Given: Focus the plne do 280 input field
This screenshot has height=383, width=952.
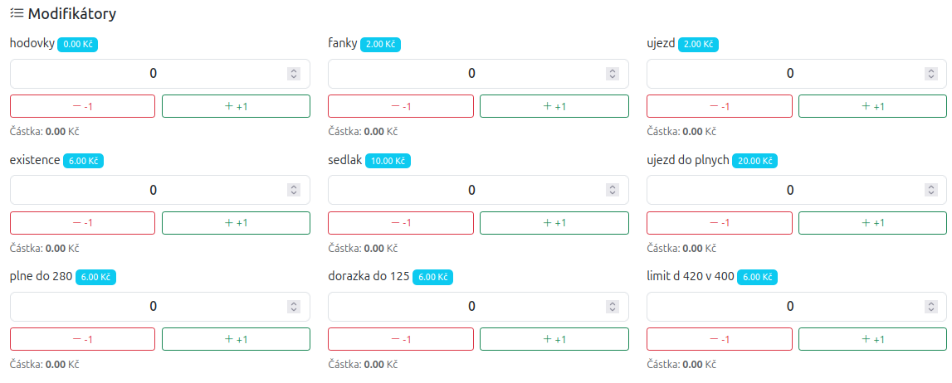Looking at the screenshot, I should coord(149,306).
